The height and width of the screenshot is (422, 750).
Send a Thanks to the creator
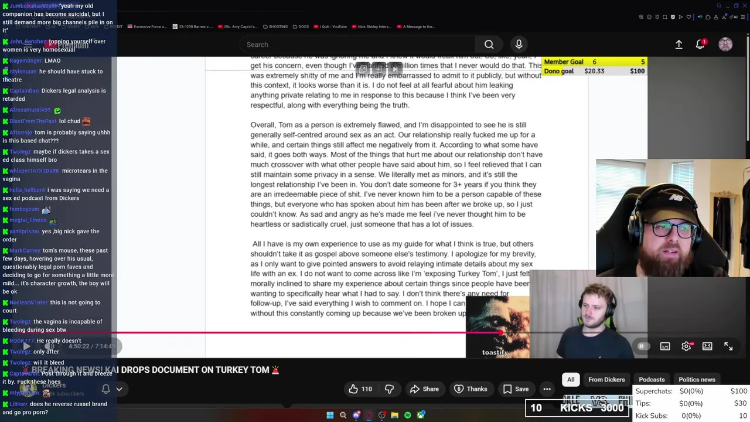(x=471, y=389)
